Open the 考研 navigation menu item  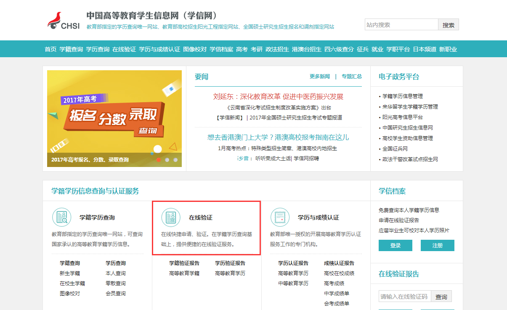point(257,49)
